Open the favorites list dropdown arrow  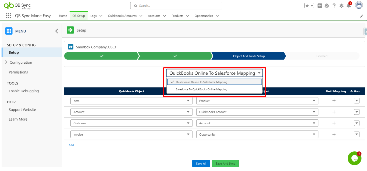[x=312, y=6]
